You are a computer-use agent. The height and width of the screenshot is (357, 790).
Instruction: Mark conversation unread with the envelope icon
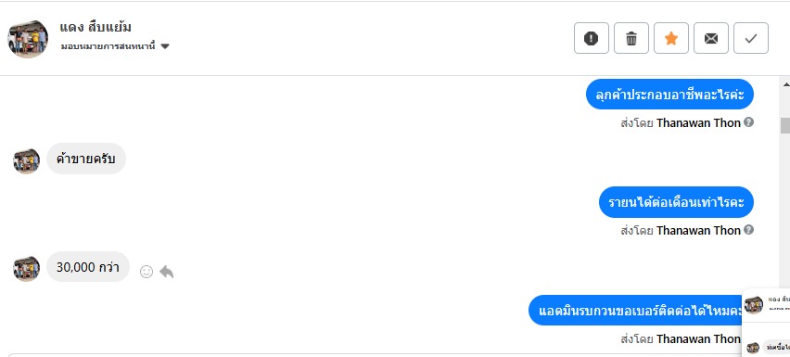[711, 38]
